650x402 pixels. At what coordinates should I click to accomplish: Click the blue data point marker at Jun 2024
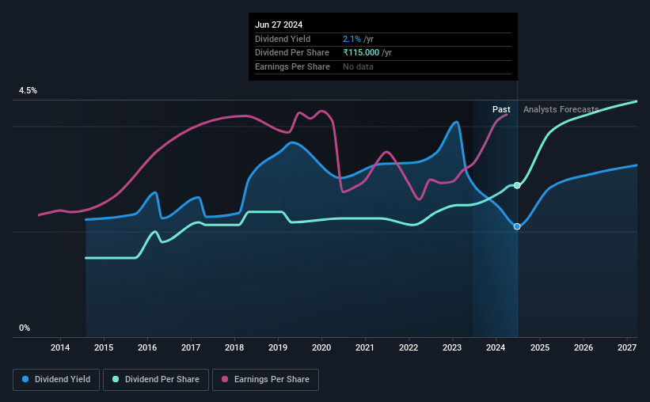coord(517,226)
